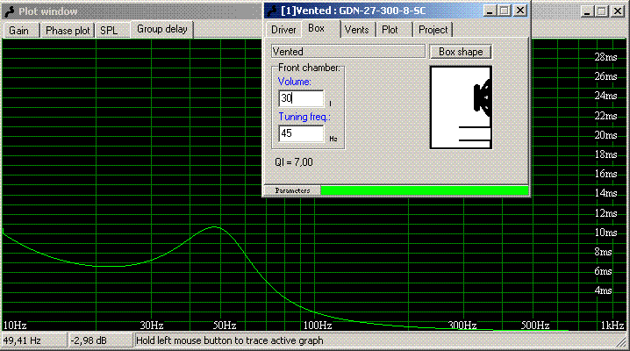Switch to the Plot tab in Vented window
The image size is (630, 351).
coord(390,29)
